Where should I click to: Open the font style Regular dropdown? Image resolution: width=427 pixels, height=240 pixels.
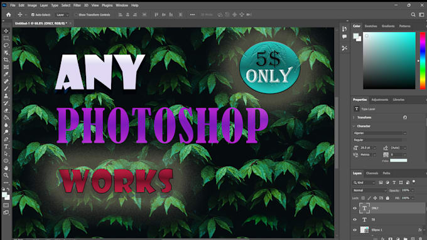pyautogui.click(x=380, y=140)
